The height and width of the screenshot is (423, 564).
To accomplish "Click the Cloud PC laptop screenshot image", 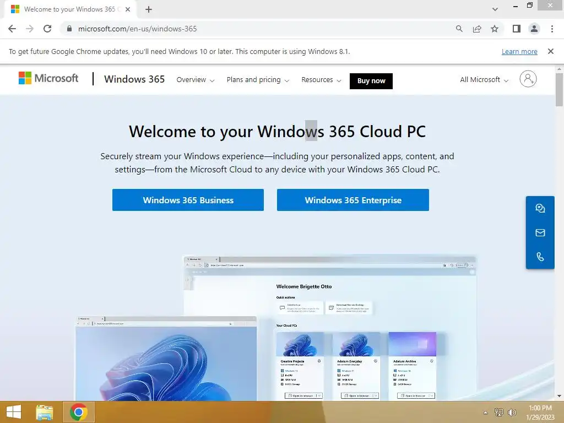I will tap(166, 358).
